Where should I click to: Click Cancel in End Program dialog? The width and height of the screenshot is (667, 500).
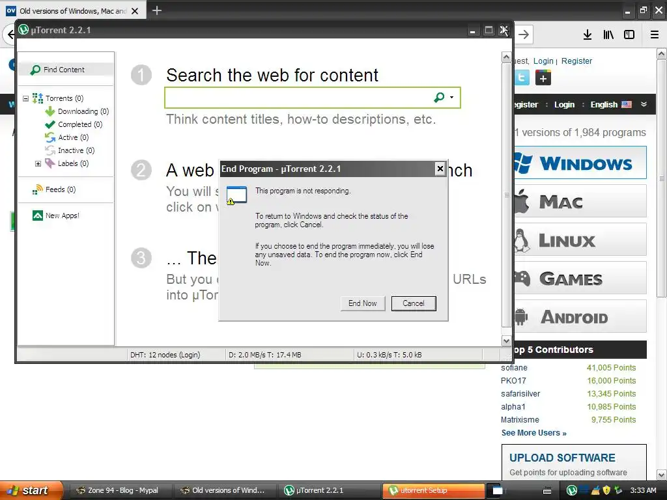pyautogui.click(x=414, y=303)
